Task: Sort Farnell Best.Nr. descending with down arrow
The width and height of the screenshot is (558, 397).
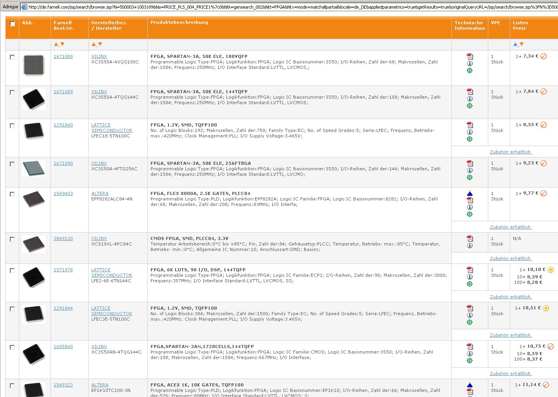Action: click(x=62, y=44)
